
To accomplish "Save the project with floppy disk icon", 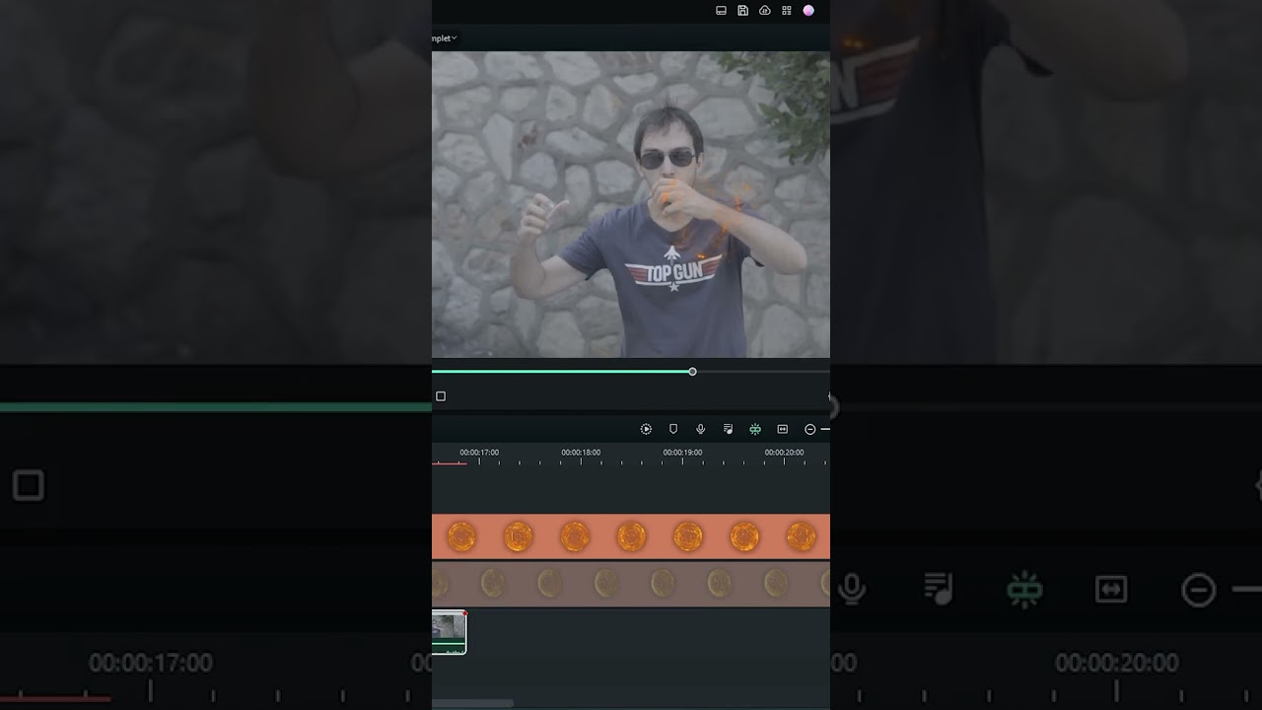I will click(742, 11).
